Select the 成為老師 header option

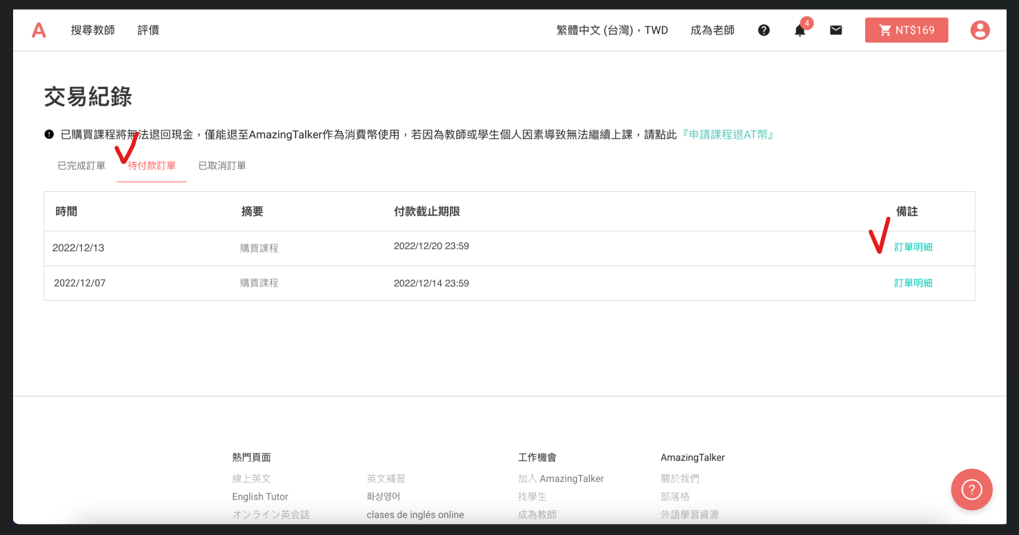click(711, 30)
